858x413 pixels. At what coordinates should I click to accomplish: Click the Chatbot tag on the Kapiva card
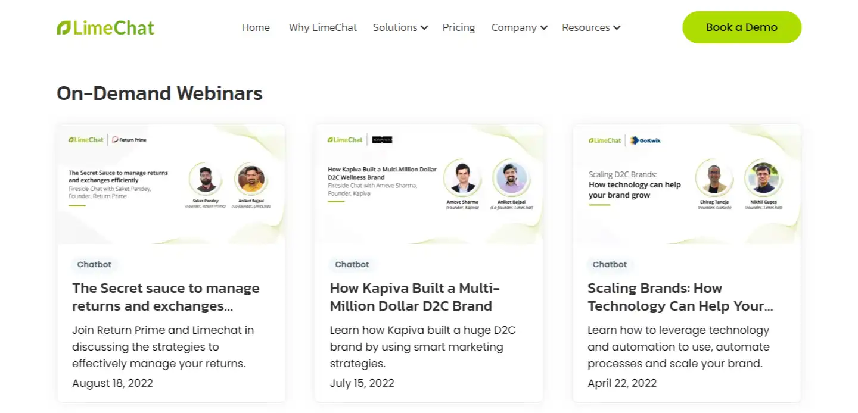click(x=353, y=265)
